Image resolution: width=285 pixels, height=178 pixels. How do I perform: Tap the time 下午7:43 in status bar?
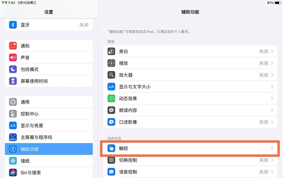pyautogui.click(x=8, y=3)
